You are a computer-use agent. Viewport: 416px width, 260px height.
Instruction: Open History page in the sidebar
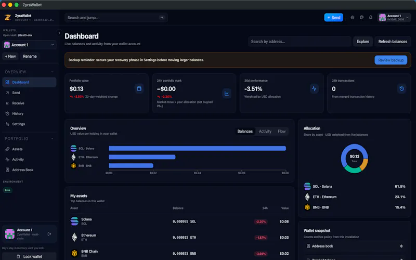(30, 113)
